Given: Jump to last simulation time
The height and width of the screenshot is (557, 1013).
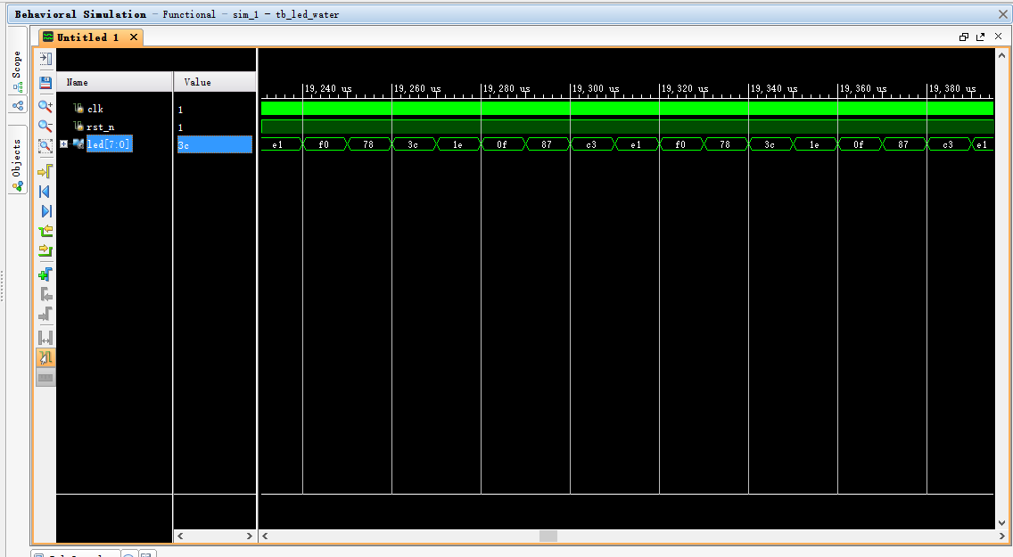Looking at the screenshot, I should coord(45,211).
